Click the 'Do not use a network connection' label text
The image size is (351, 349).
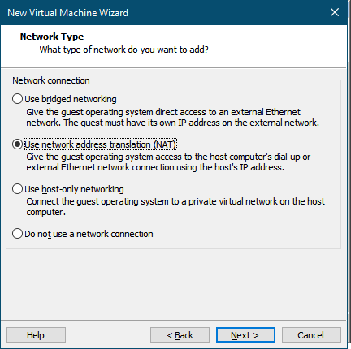point(89,234)
